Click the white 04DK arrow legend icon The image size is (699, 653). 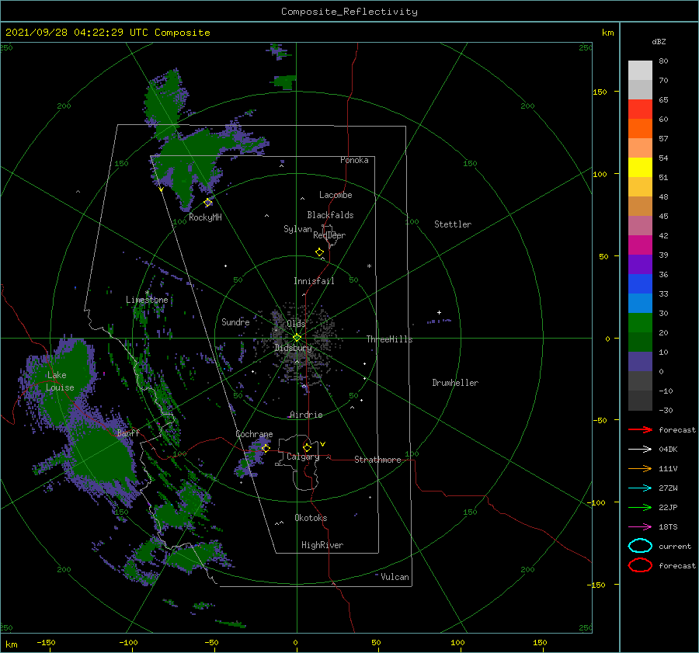(640, 449)
